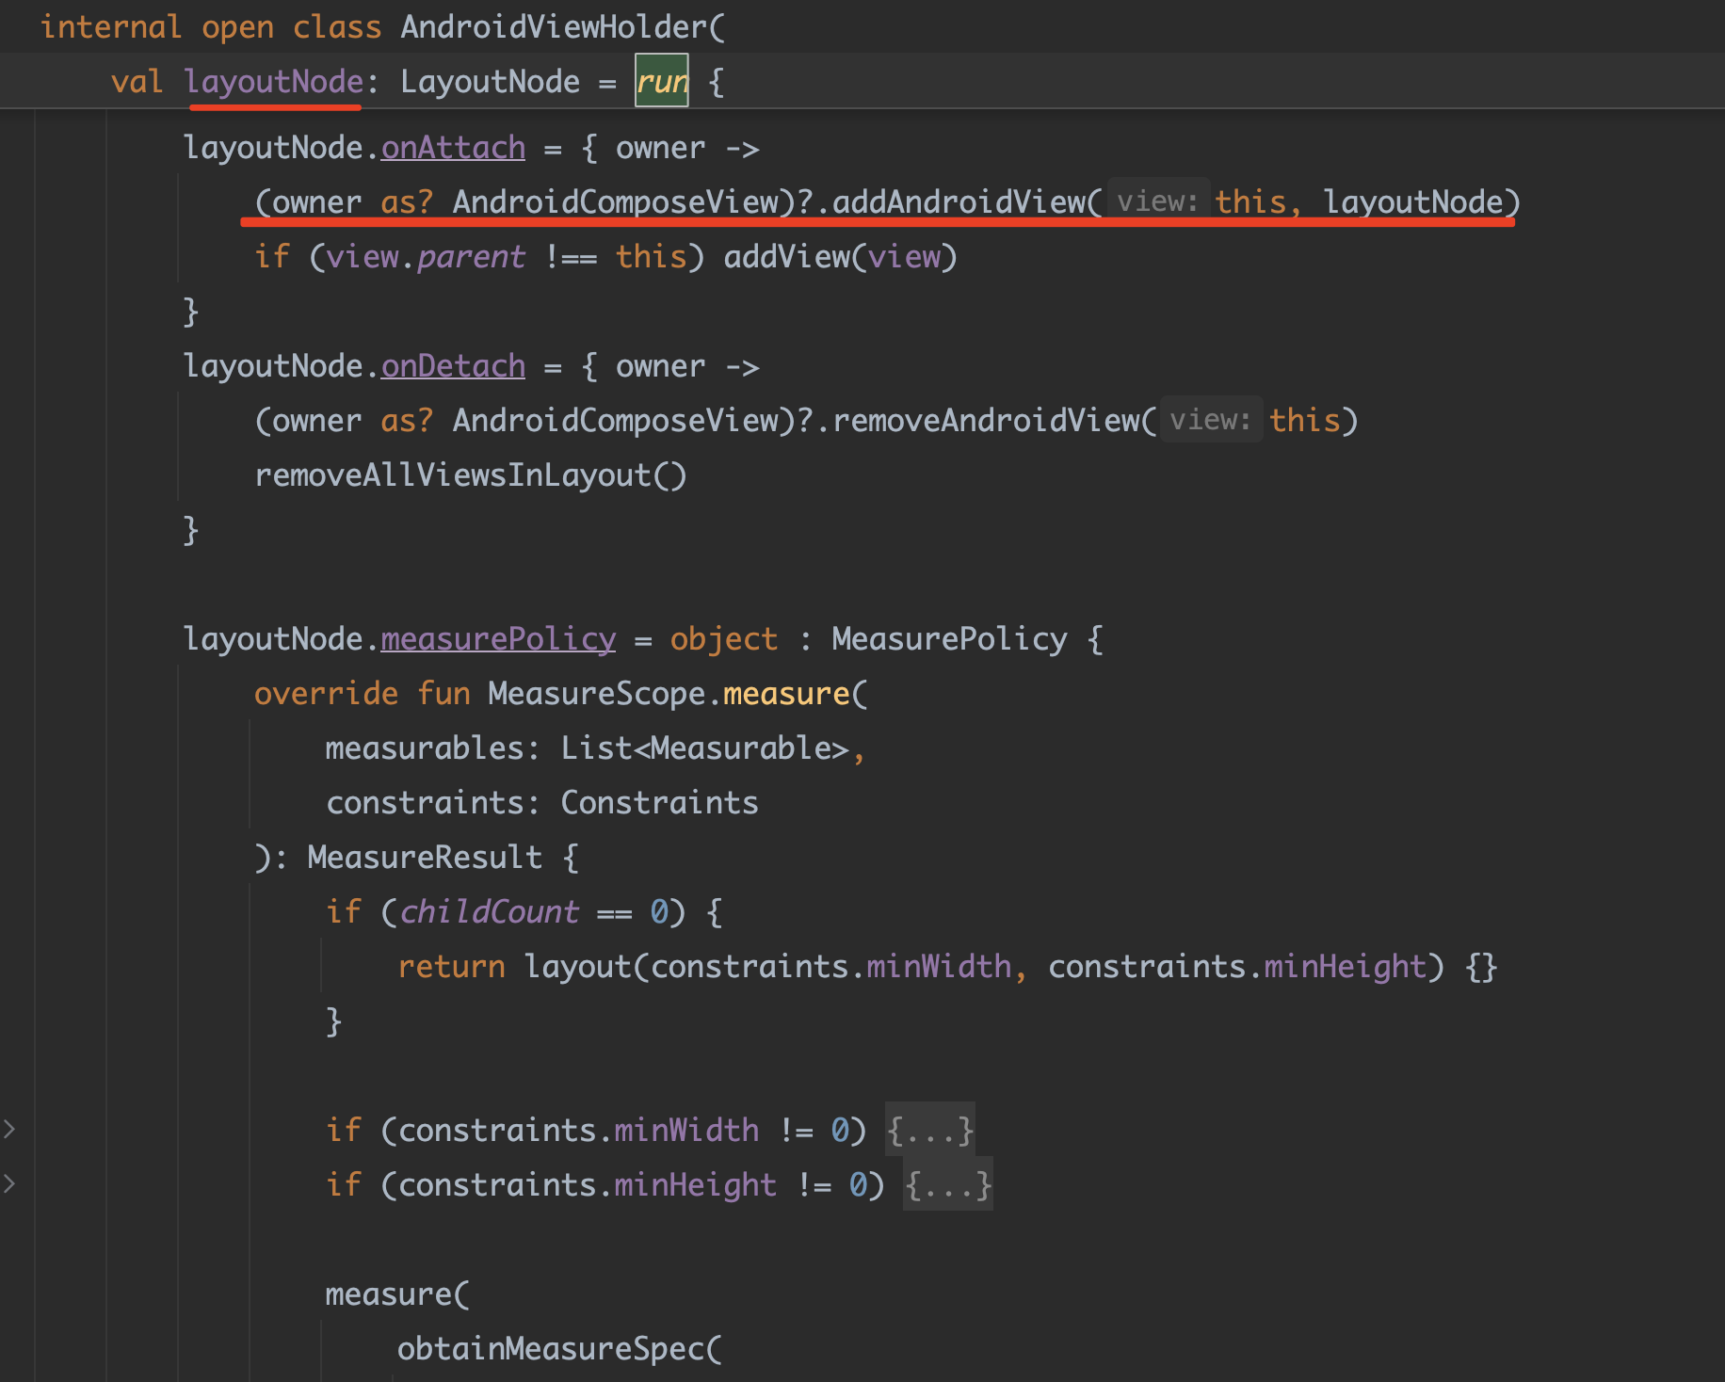Click the 'view:' hint in addAndroidView call

point(1157,201)
